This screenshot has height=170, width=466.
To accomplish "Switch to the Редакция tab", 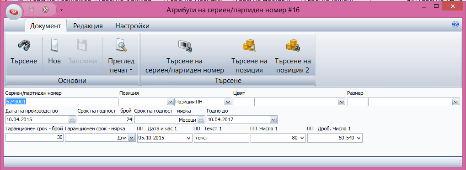I will (88, 26).
